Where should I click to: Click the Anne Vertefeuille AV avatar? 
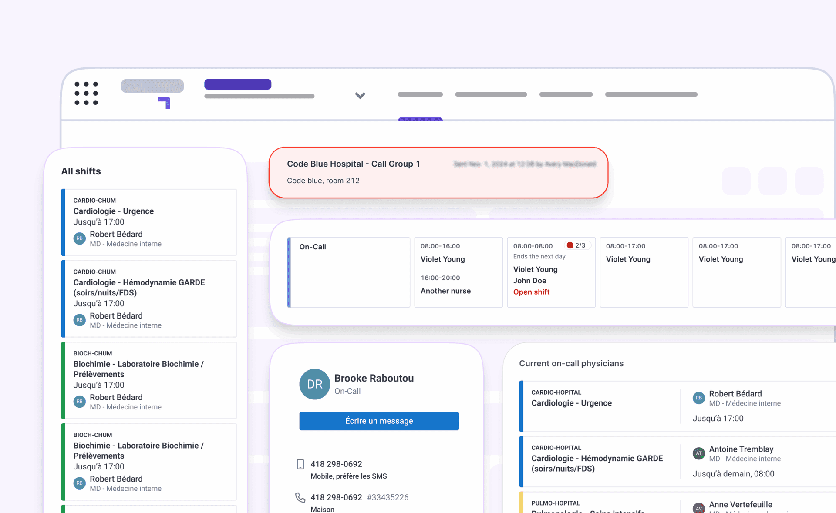pos(698,508)
